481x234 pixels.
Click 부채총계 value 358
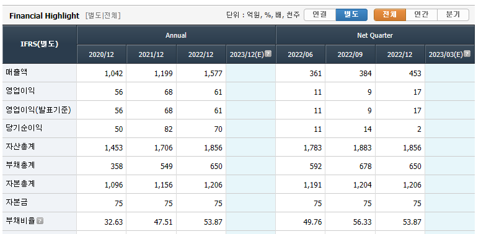click(x=117, y=167)
